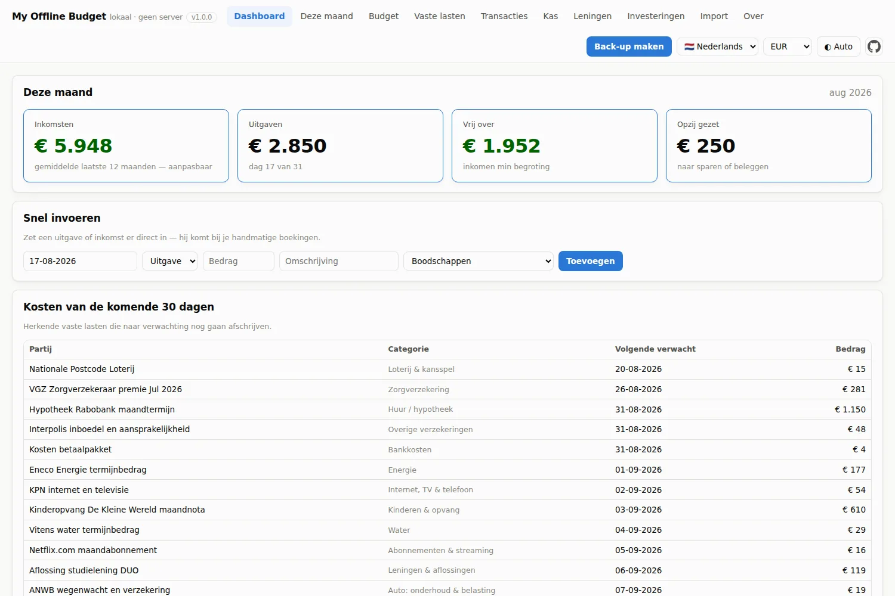Focus the Omschrijving input field
This screenshot has height=596, width=895.
coord(339,261)
